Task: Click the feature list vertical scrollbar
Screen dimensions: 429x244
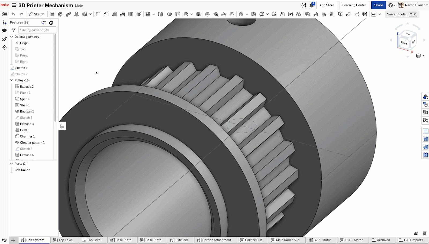Action: click(55, 78)
